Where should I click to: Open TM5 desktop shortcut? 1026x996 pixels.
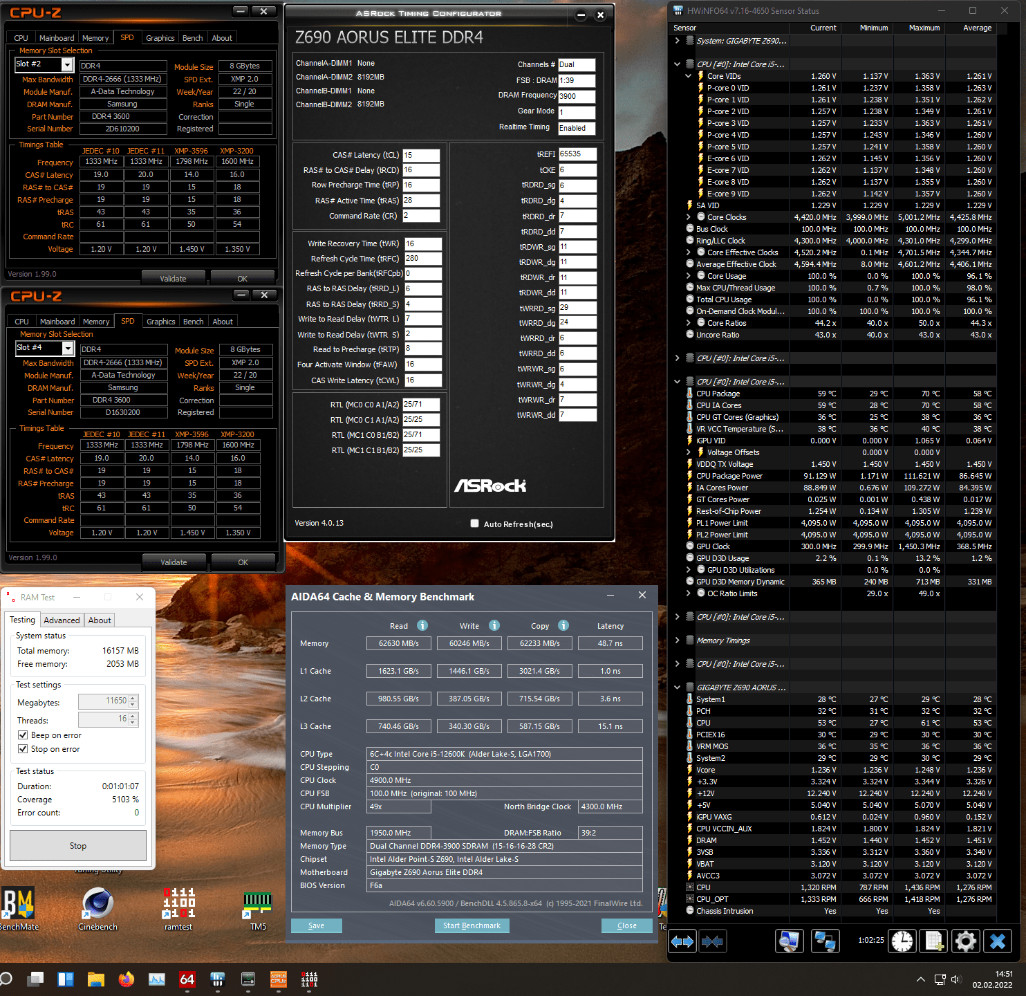[x=258, y=909]
